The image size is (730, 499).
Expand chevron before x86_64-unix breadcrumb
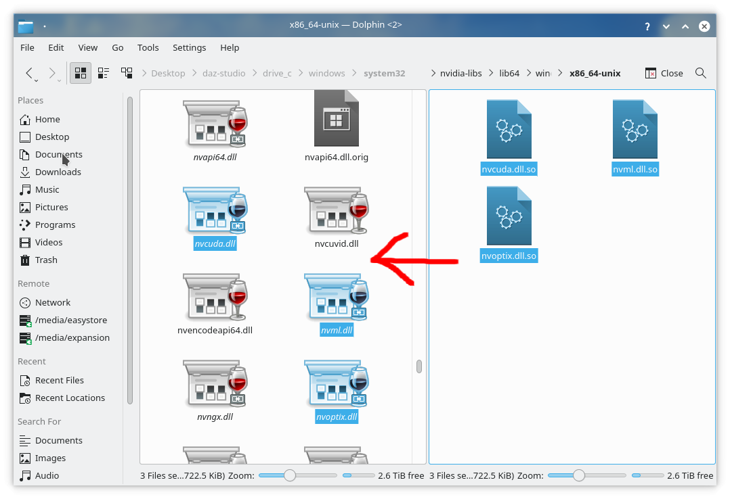[560, 73]
